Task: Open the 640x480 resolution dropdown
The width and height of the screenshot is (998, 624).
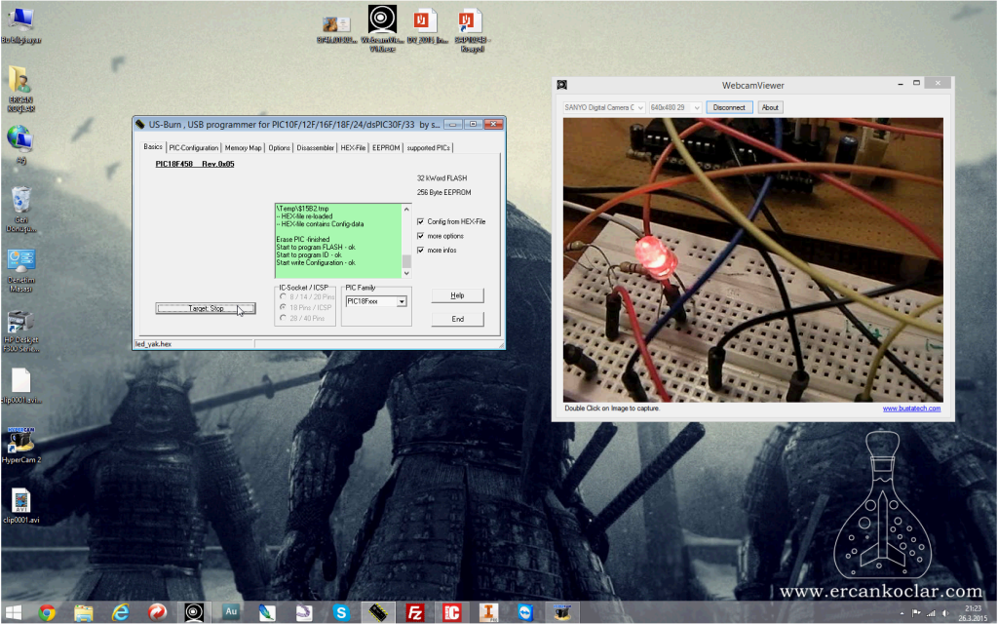Action: (674, 107)
